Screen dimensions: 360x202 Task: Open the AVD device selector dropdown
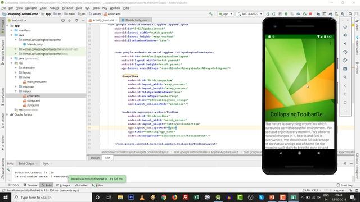[x=250, y=14]
